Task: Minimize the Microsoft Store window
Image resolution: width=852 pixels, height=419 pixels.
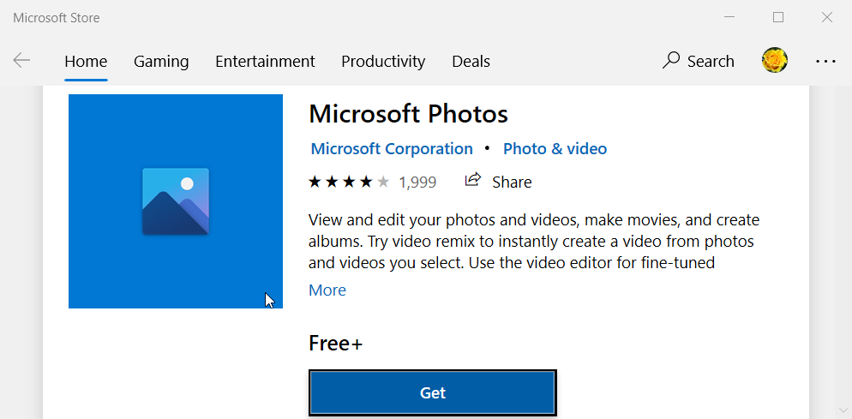Action: (x=729, y=17)
